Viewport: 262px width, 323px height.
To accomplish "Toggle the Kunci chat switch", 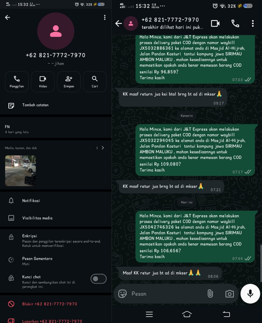I will pyautogui.click(x=98, y=279).
